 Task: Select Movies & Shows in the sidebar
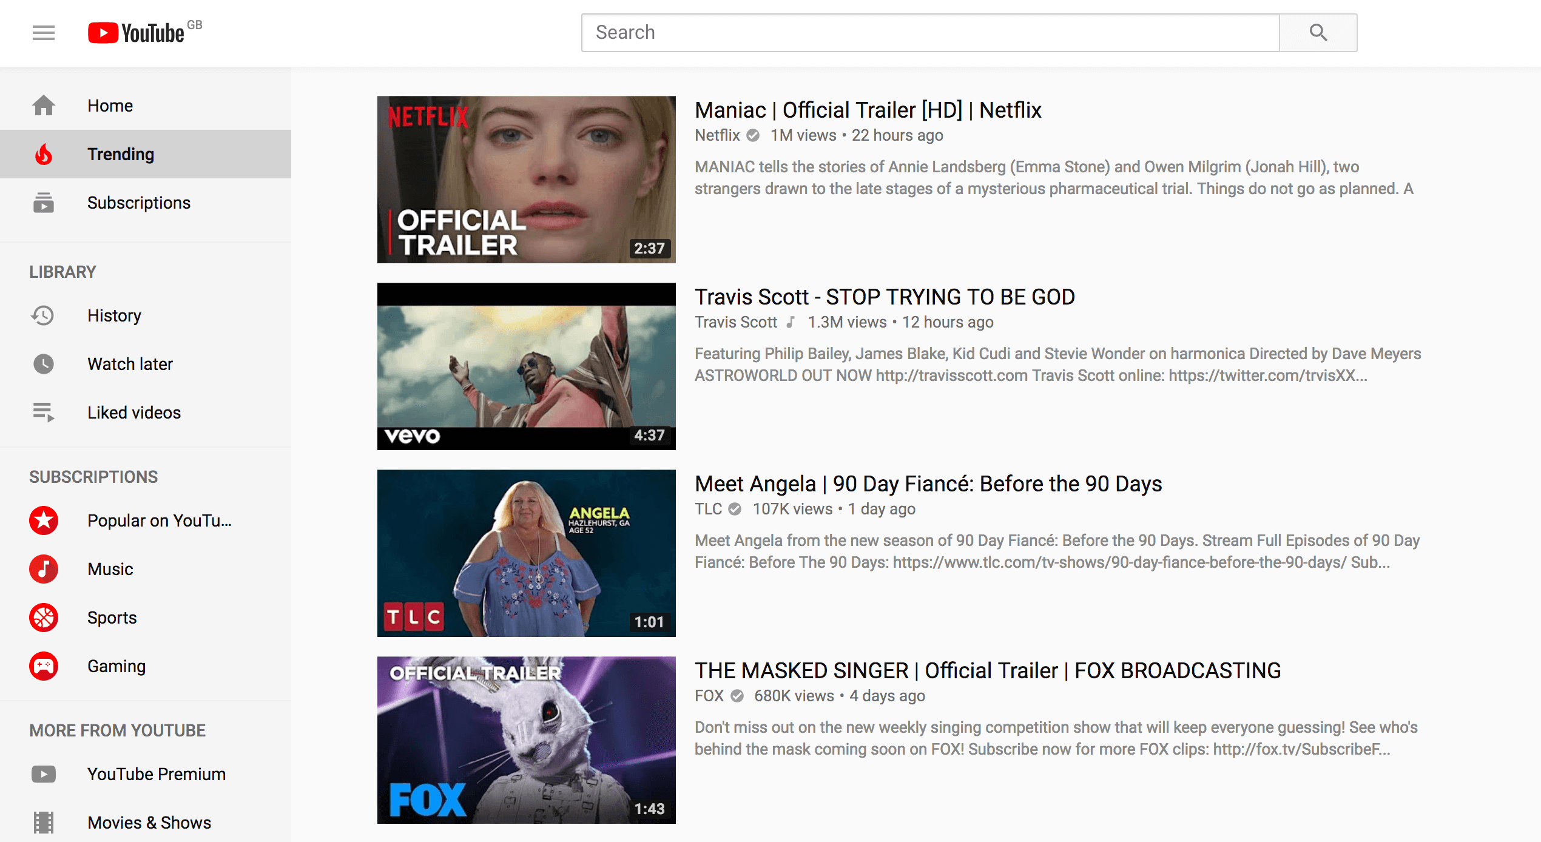click(149, 823)
